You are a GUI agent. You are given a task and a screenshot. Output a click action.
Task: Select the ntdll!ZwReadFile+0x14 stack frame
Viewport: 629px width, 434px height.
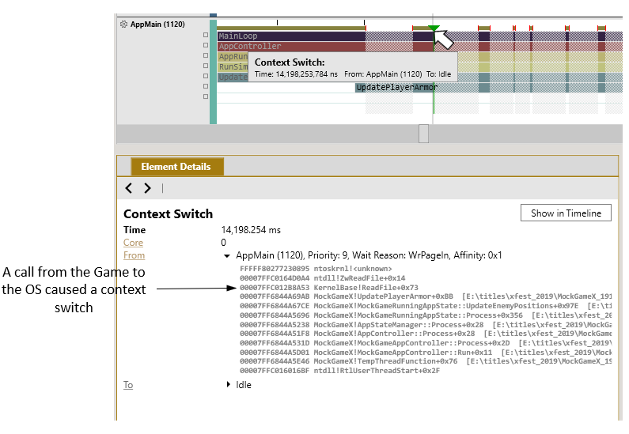click(x=323, y=278)
